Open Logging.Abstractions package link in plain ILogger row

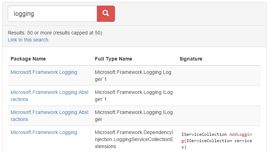pos(50,116)
